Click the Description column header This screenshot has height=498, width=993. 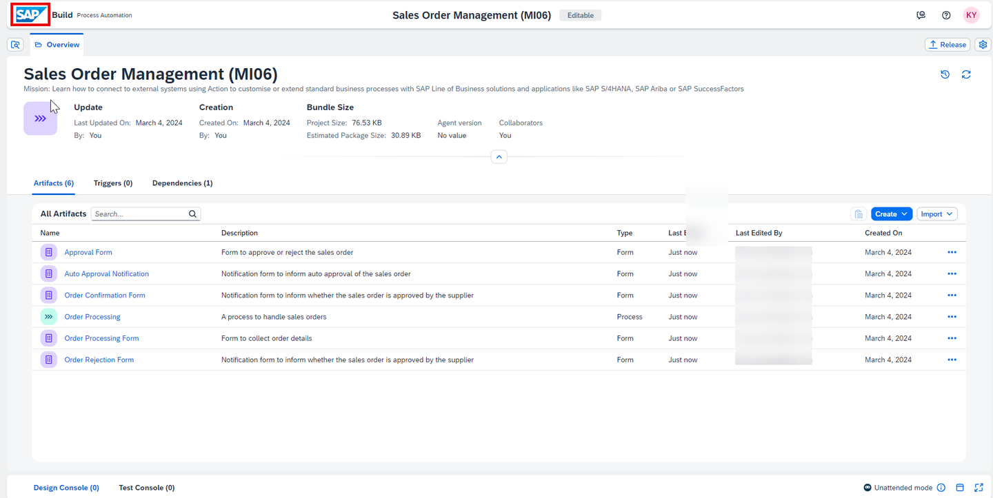(239, 233)
